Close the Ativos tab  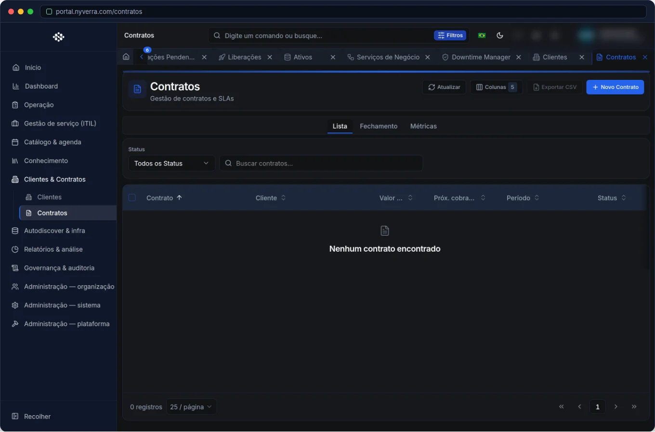[x=333, y=57]
